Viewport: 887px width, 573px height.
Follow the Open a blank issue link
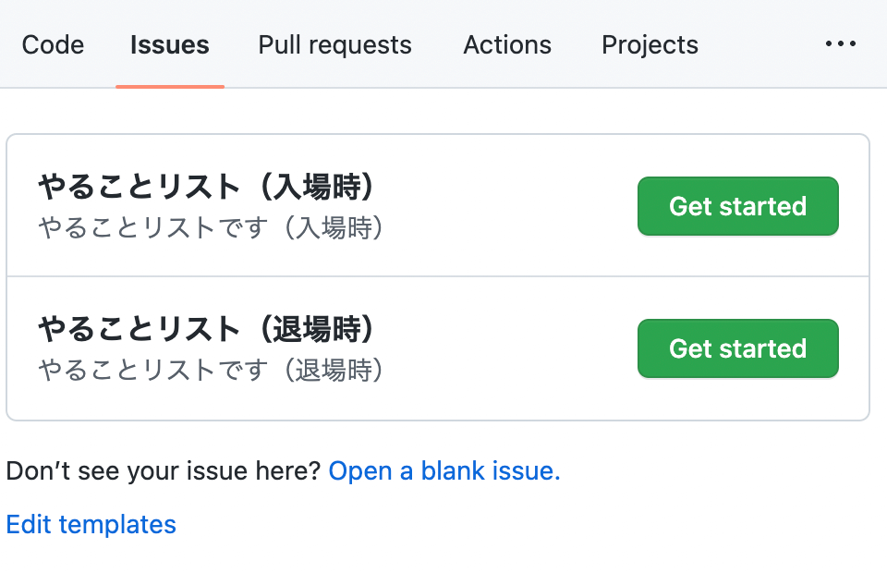point(444,471)
